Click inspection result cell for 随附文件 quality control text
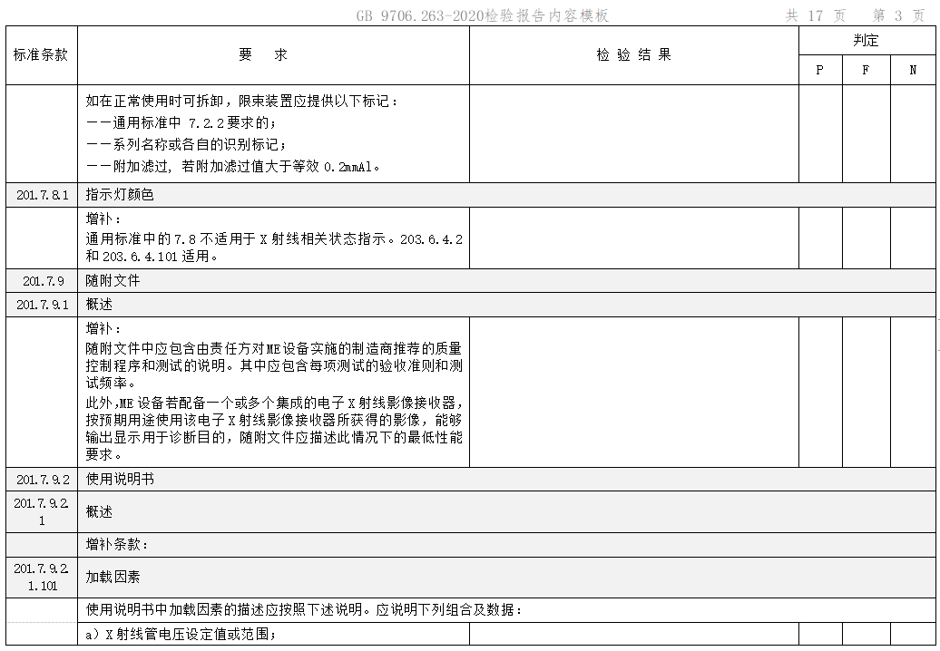The image size is (940, 651). [x=634, y=392]
